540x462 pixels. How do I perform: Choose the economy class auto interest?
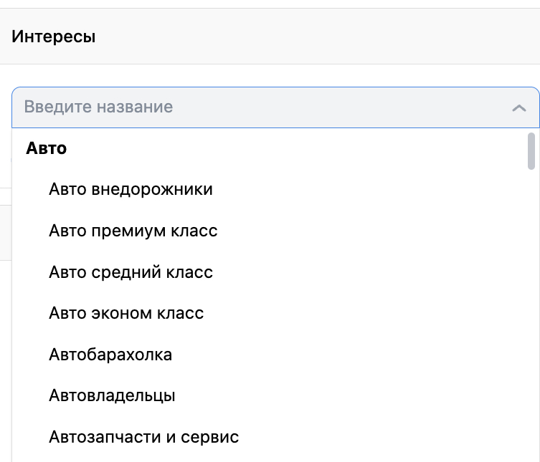pyautogui.click(x=126, y=313)
